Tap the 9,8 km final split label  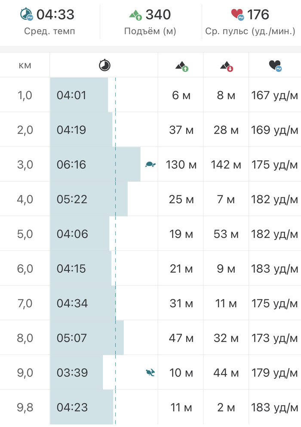[x=25, y=407]
